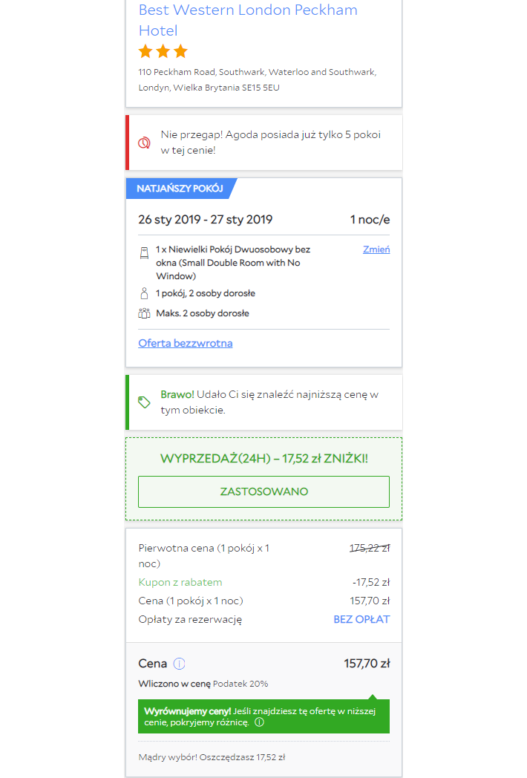The width and height of the screenshot is (527, 778).
Task: Click the hotel address at 110 Peckham Road
Action: [x=257, y=79]
